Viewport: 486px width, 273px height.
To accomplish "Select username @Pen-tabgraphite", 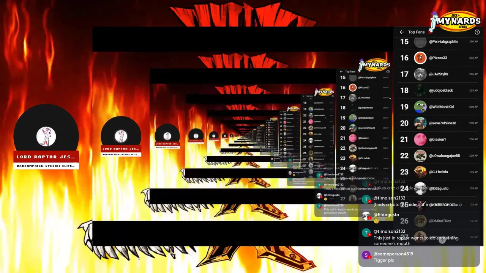I will [x=443, y=42].
